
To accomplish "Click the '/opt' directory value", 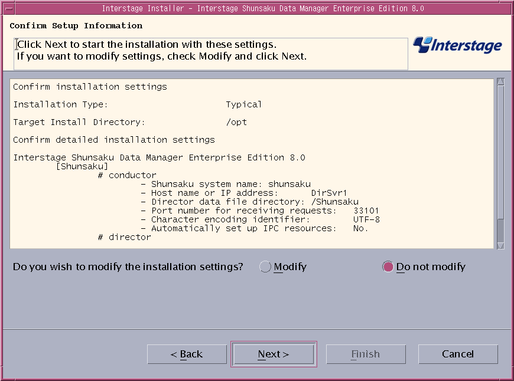I will point(236,122).
